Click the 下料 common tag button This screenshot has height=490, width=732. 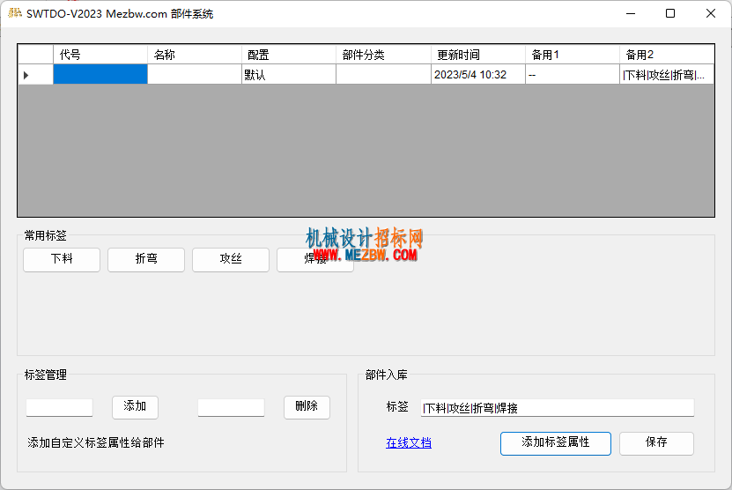click(x=62, y=260)
